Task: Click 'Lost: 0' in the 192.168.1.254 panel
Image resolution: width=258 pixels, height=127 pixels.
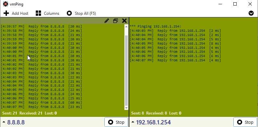Action: 175,113
